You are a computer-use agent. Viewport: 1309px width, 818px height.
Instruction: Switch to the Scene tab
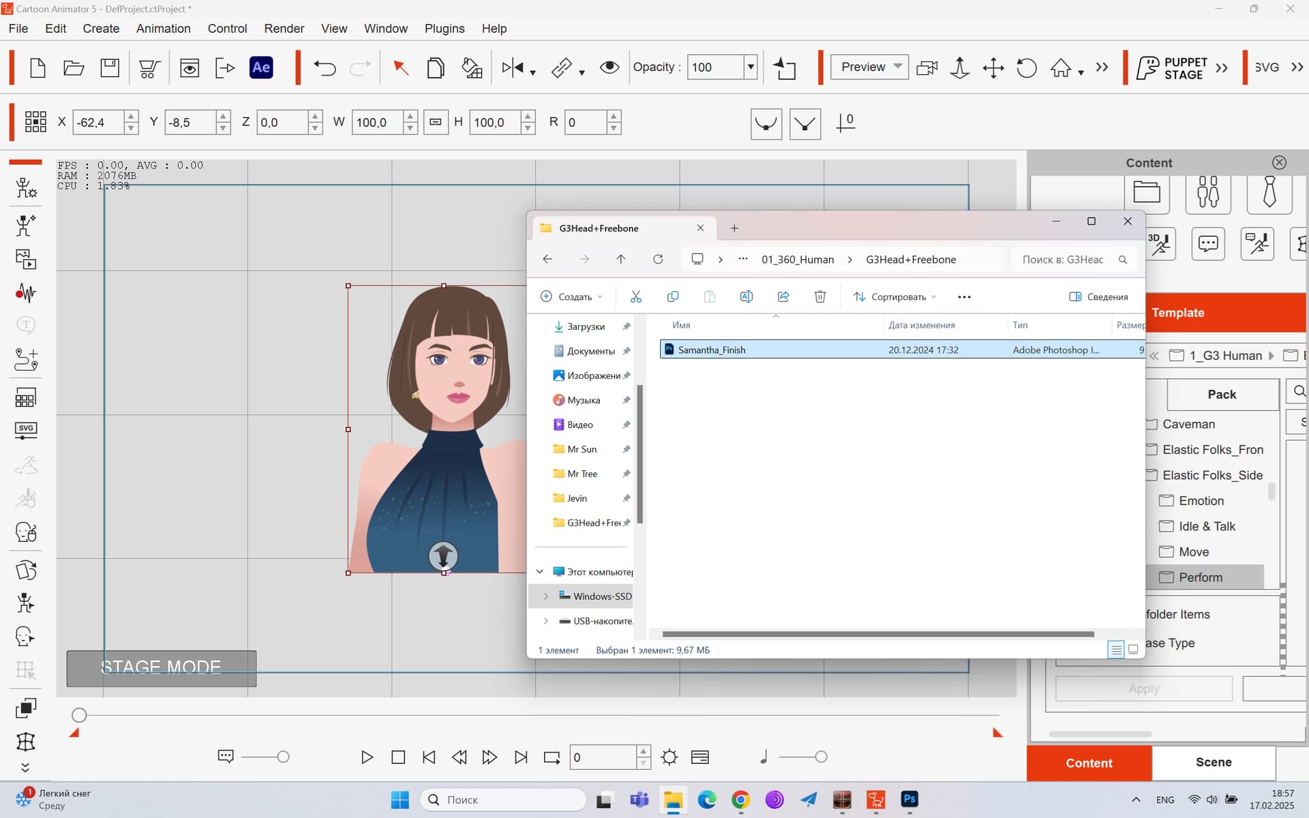(x=1214, y=762)
